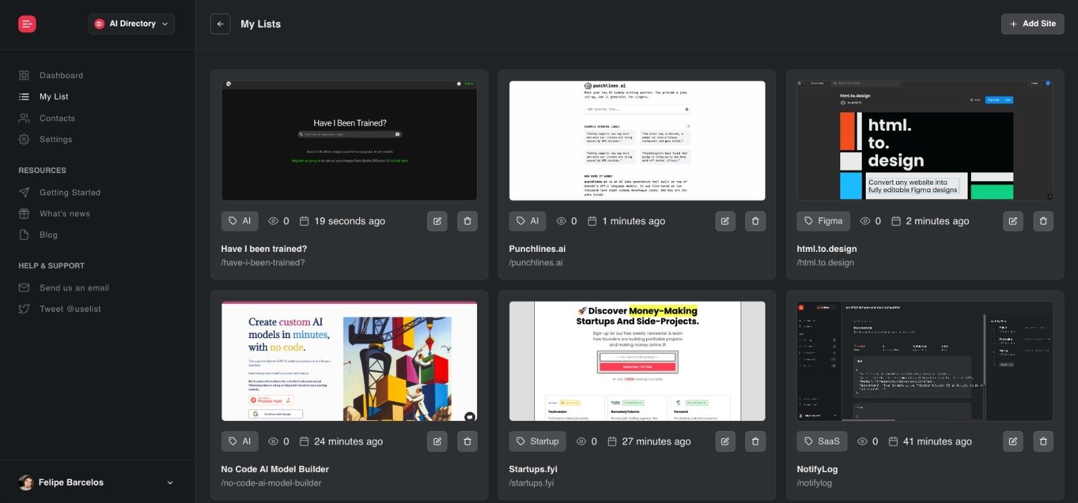Edit the Have I been trained? site

coord(437,221)
